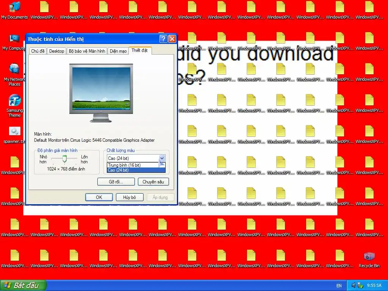Close the Thuộc tính của Hiển thị dialog
Image resolution: width=388 pixels, height=291 pixels.
click(x=172, y=39)
